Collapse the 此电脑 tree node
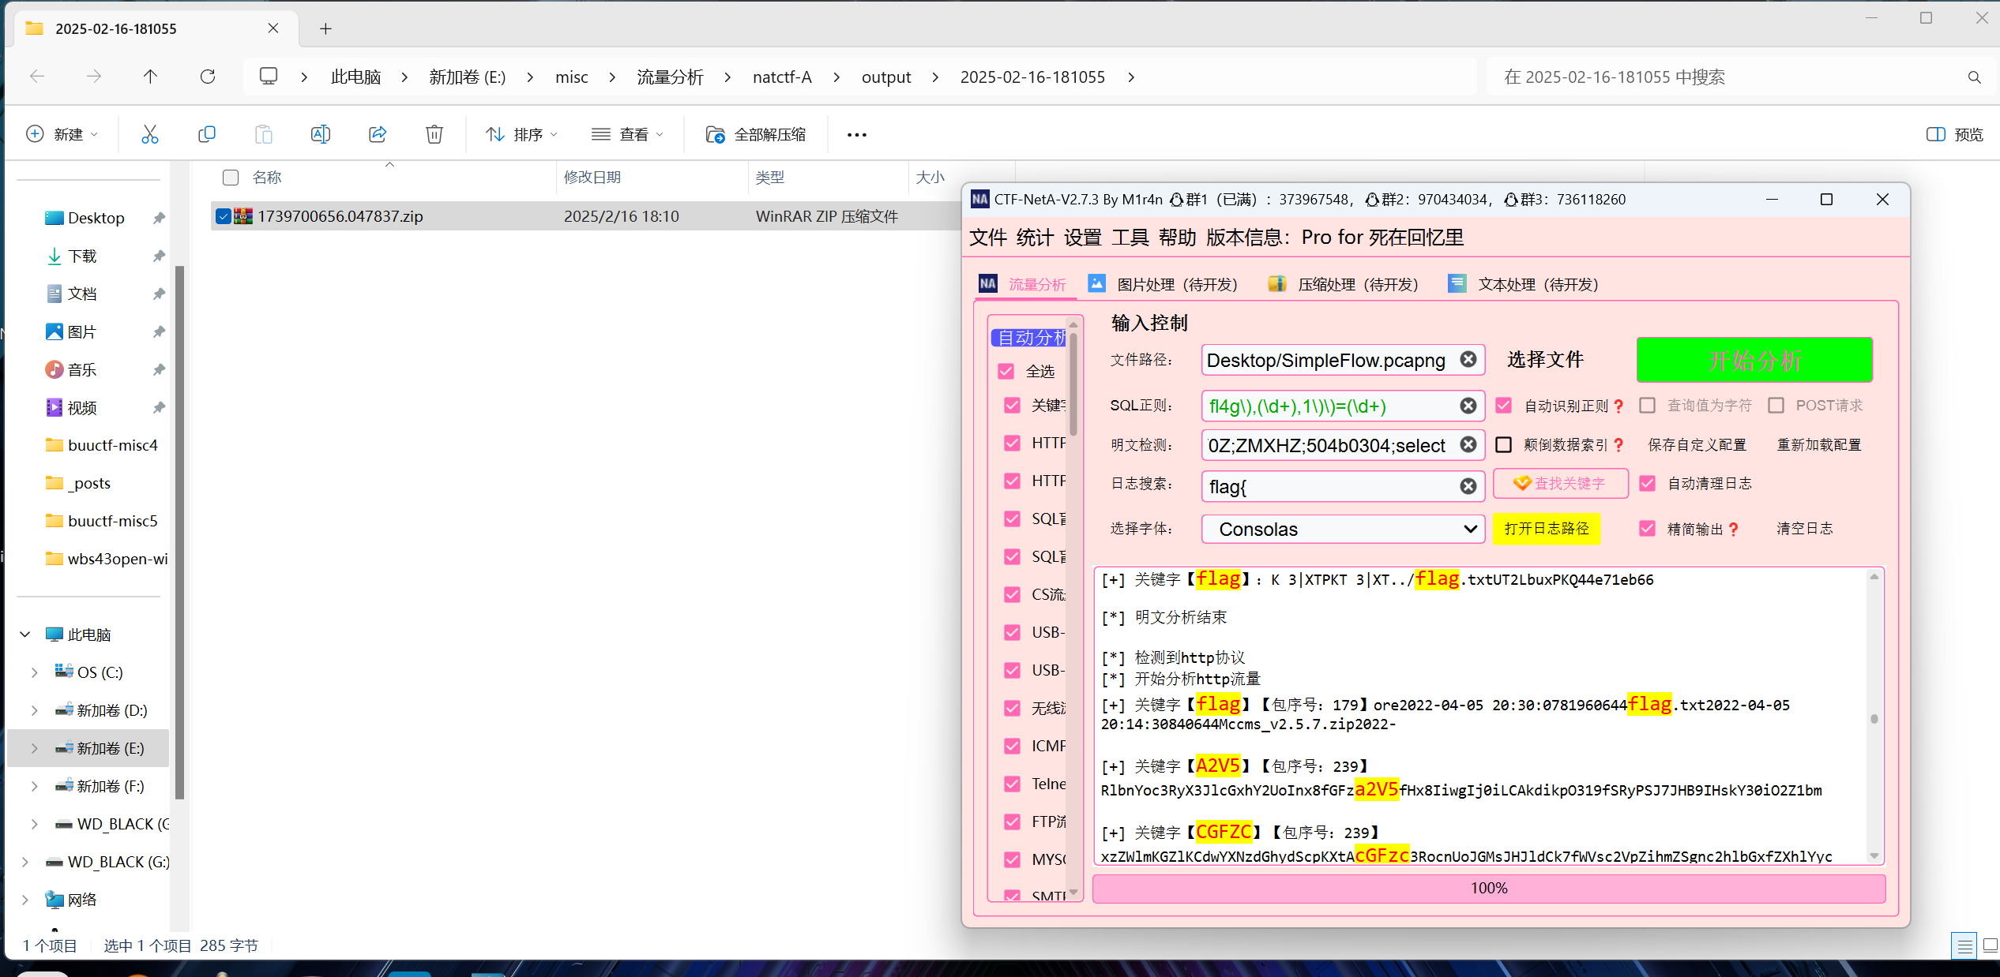This screenshot has height=977, width=2000. click(25, 634)
